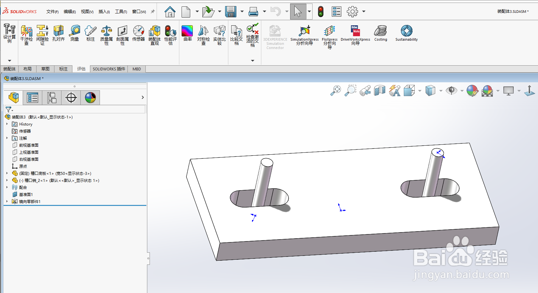Click the traffic light stoplight icon in top toolbar
The height and width of the screenshot is (293, 538).
(321, 12)
